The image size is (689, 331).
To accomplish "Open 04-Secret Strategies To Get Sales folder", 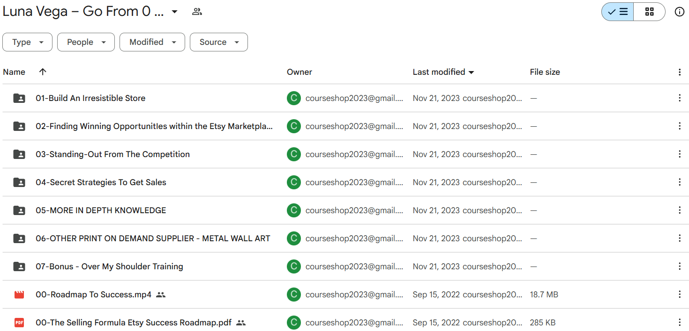I will coord(101,182).
